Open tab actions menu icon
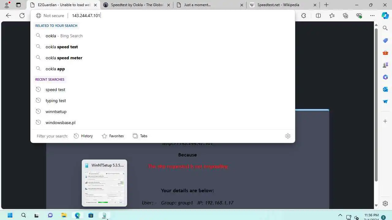The width and height of the screenshot is (392, 220). (18, 5)
